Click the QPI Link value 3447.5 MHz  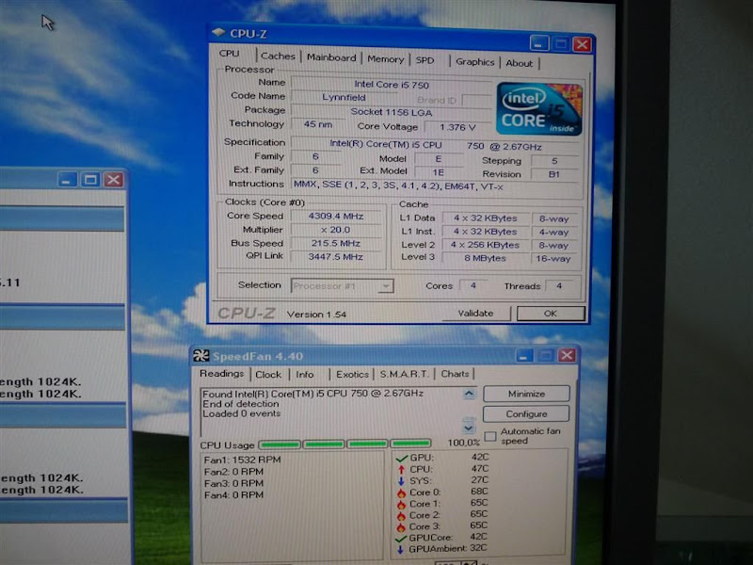point(336,256)
